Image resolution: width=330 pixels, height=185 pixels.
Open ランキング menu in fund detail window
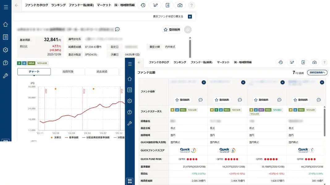[x=58, y=5]
